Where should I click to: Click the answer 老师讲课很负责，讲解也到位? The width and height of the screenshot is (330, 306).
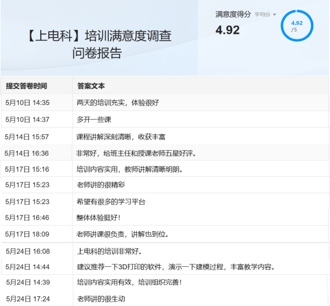point(122,234)
